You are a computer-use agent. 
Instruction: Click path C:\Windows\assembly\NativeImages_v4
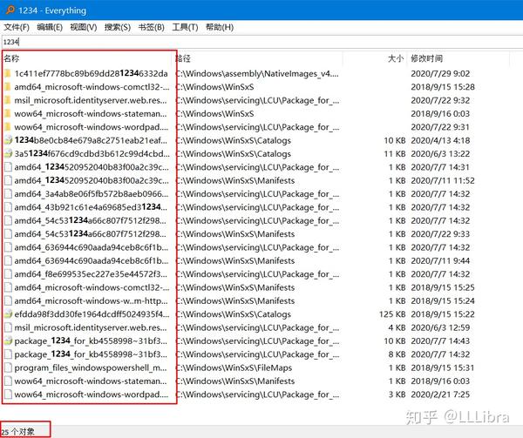[x=257, y=73]
